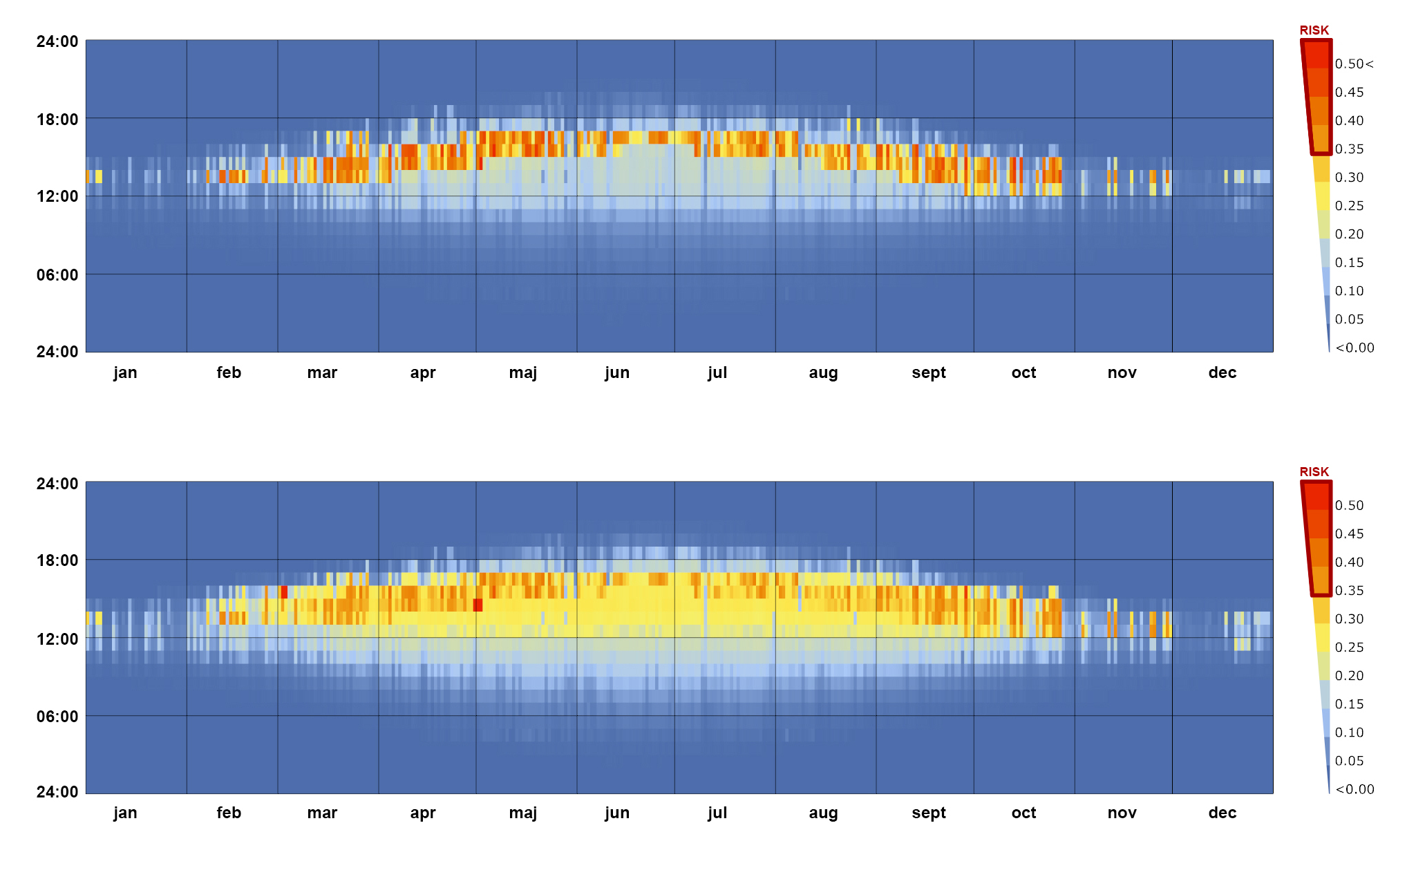
Task: Click the 0.45 value in the bottom legend
Action: (x=1349, y=533)
